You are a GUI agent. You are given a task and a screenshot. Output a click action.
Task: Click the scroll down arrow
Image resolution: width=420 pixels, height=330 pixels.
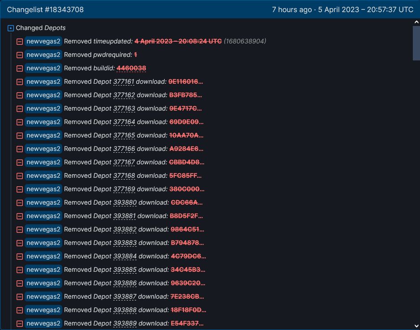point(416,326)
